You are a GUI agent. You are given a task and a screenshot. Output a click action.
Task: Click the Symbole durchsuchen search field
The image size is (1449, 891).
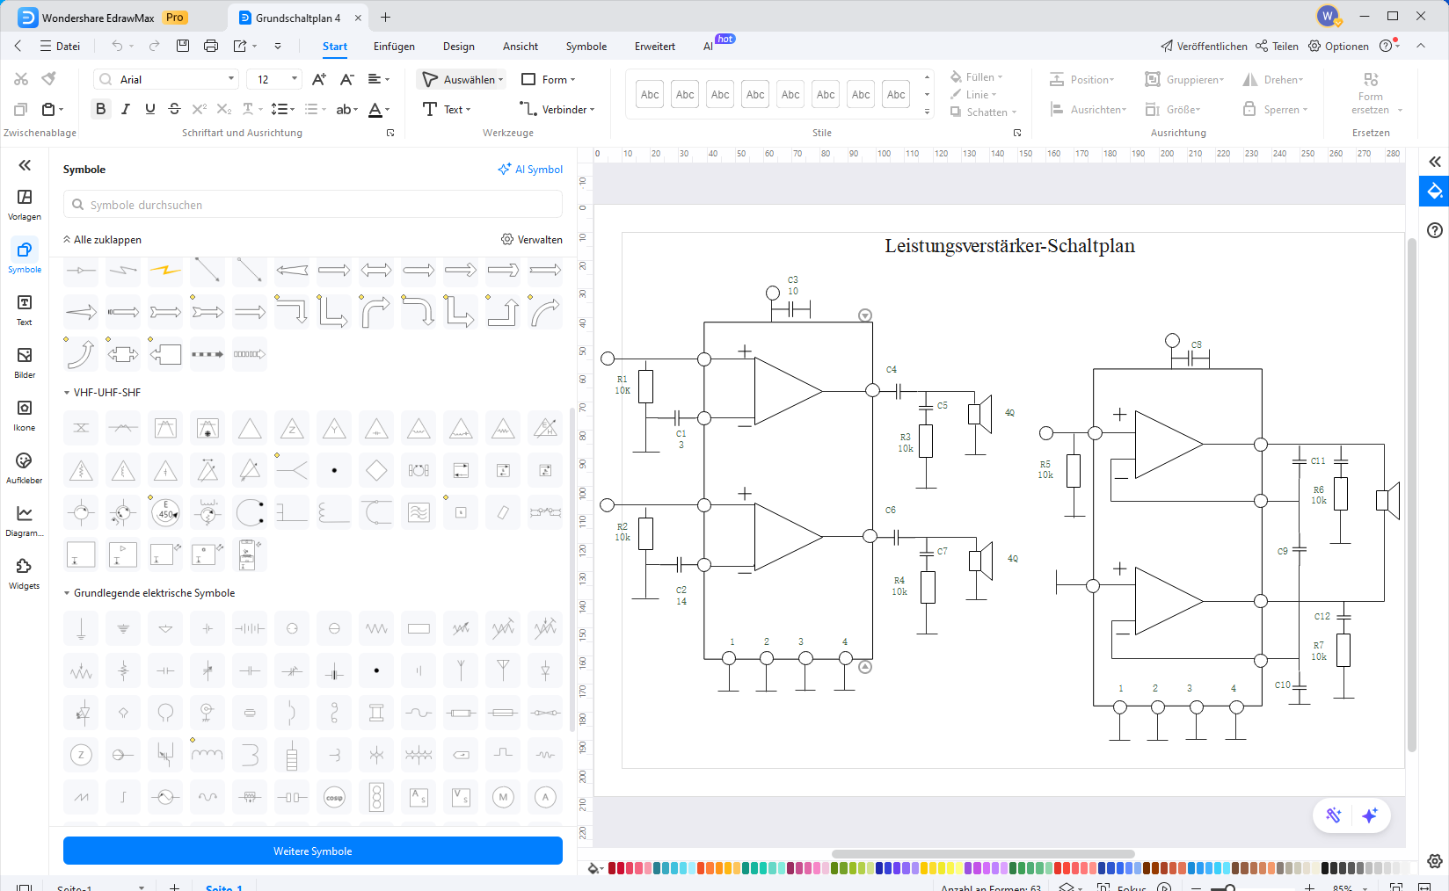tap(313, 205)
